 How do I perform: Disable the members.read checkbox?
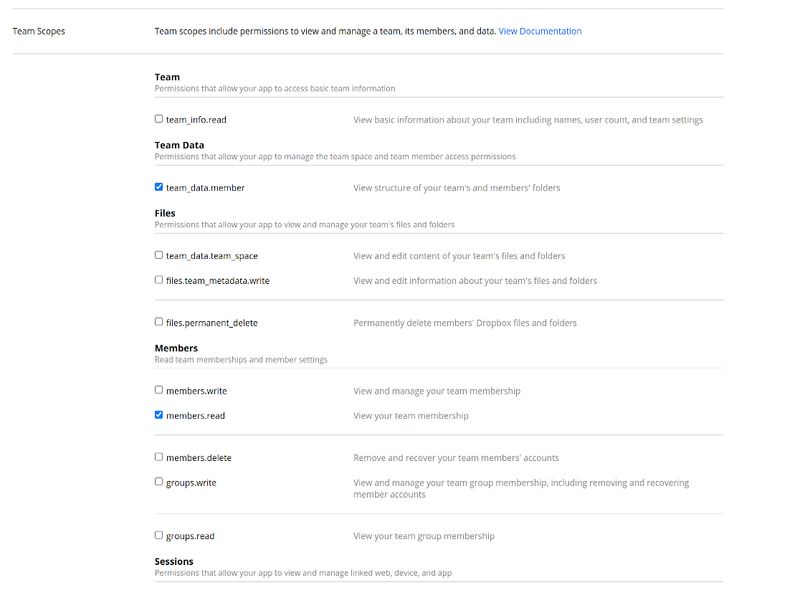coord(159,414)
